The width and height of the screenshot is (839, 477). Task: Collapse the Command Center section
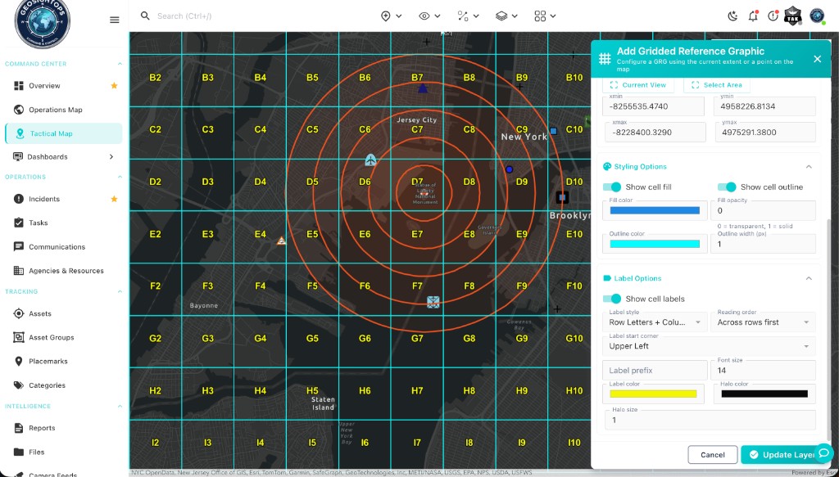[x=120, y=64]
